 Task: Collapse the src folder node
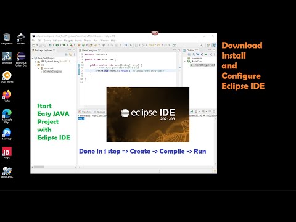coord(36,65)
